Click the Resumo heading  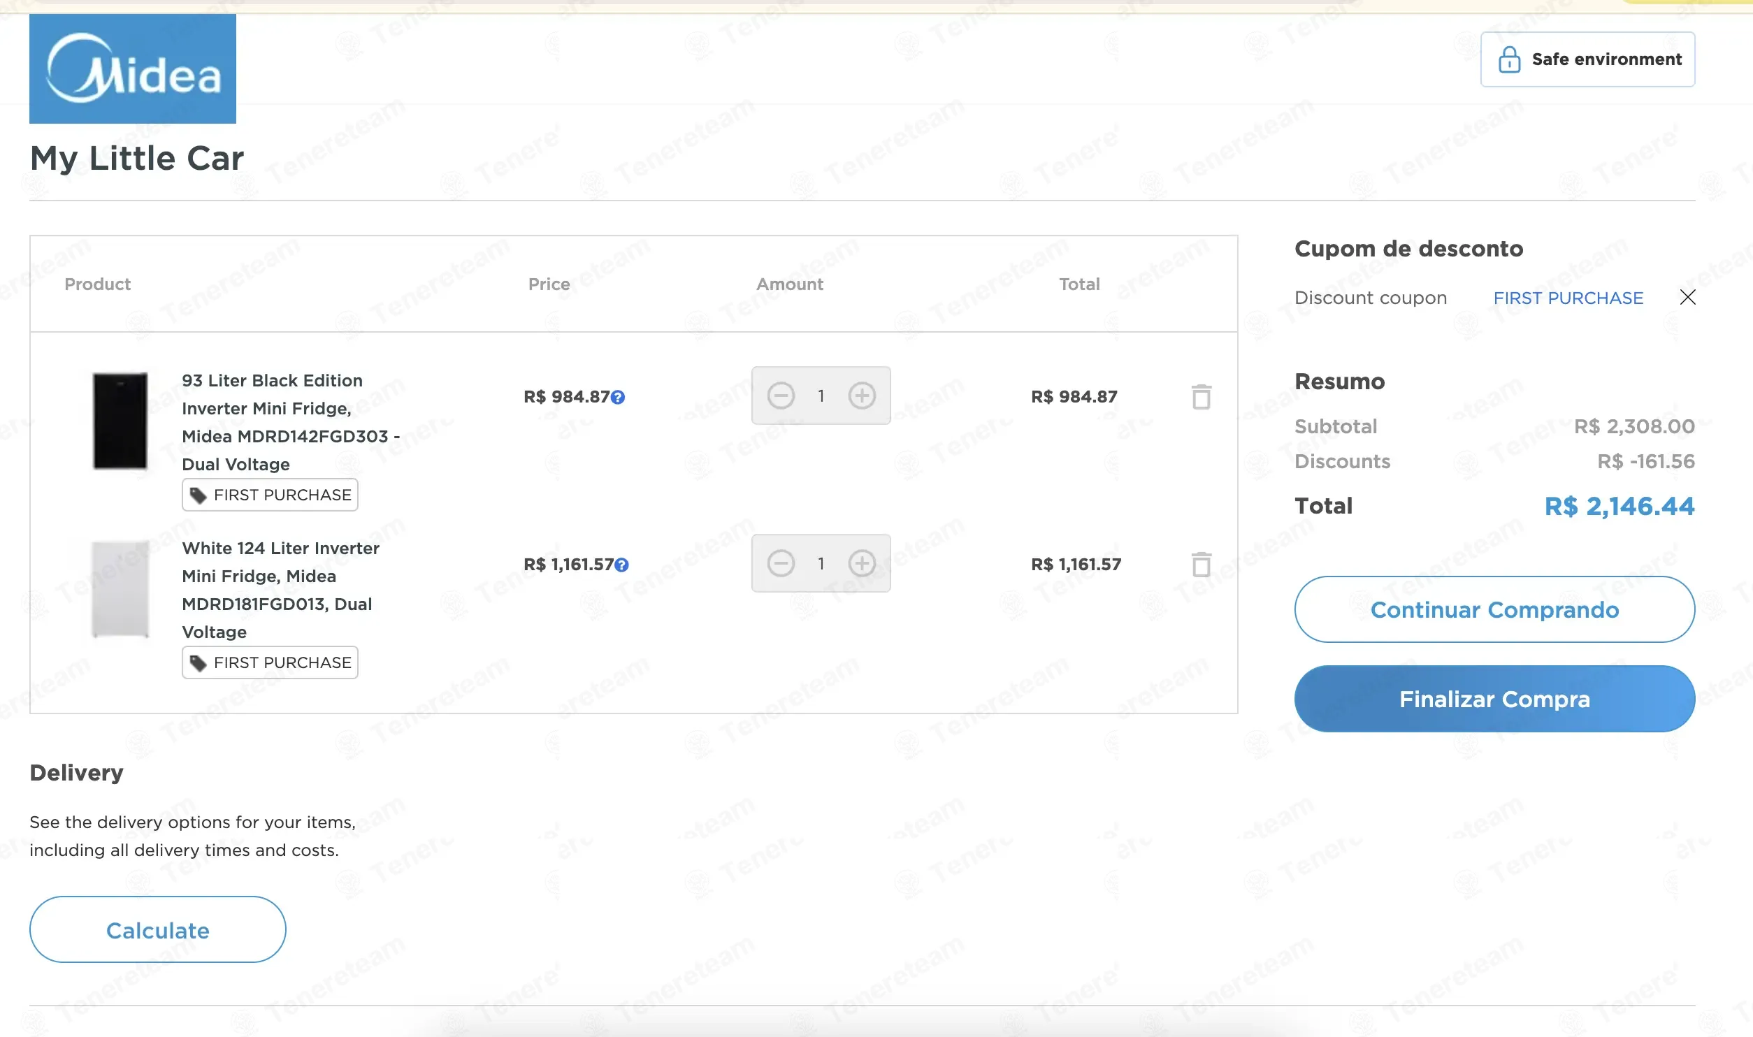coord(1339,382)
